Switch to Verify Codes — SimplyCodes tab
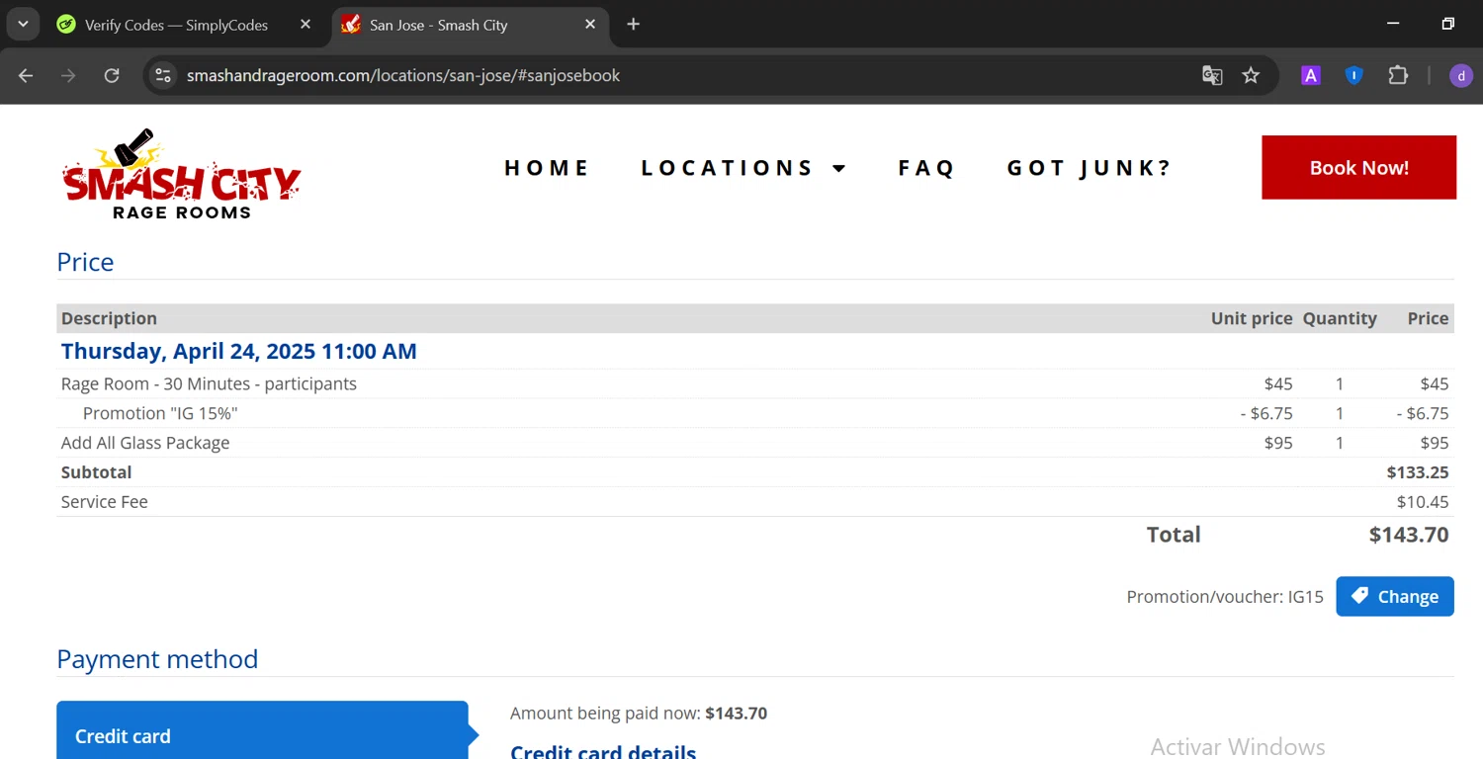Screen dimensions: 1483x759 176,25
